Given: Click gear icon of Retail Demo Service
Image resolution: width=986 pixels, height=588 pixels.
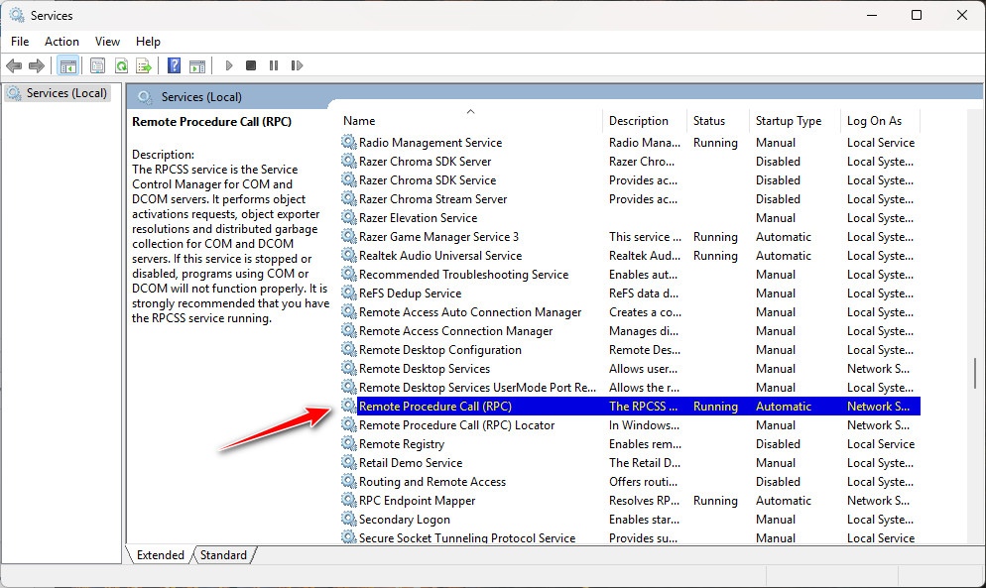Looking at the screenshot, I should coord(349,463).
